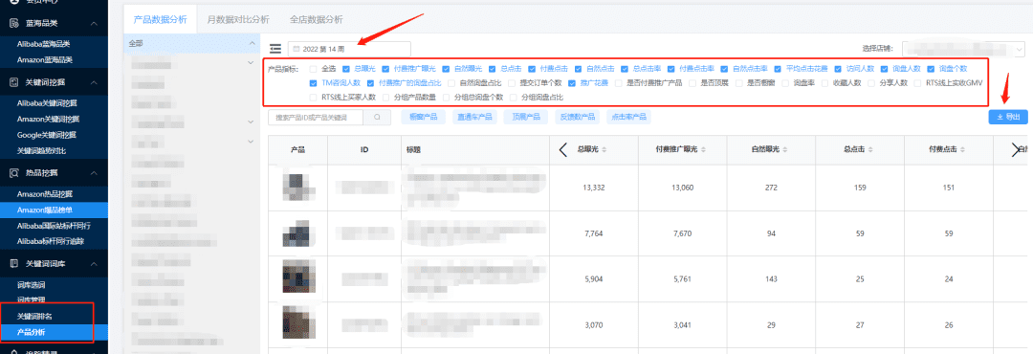Enable the 收藏人数 checkbox
Screen dimensions: 1033x354
pyautogui.click(x=824, y=83)
